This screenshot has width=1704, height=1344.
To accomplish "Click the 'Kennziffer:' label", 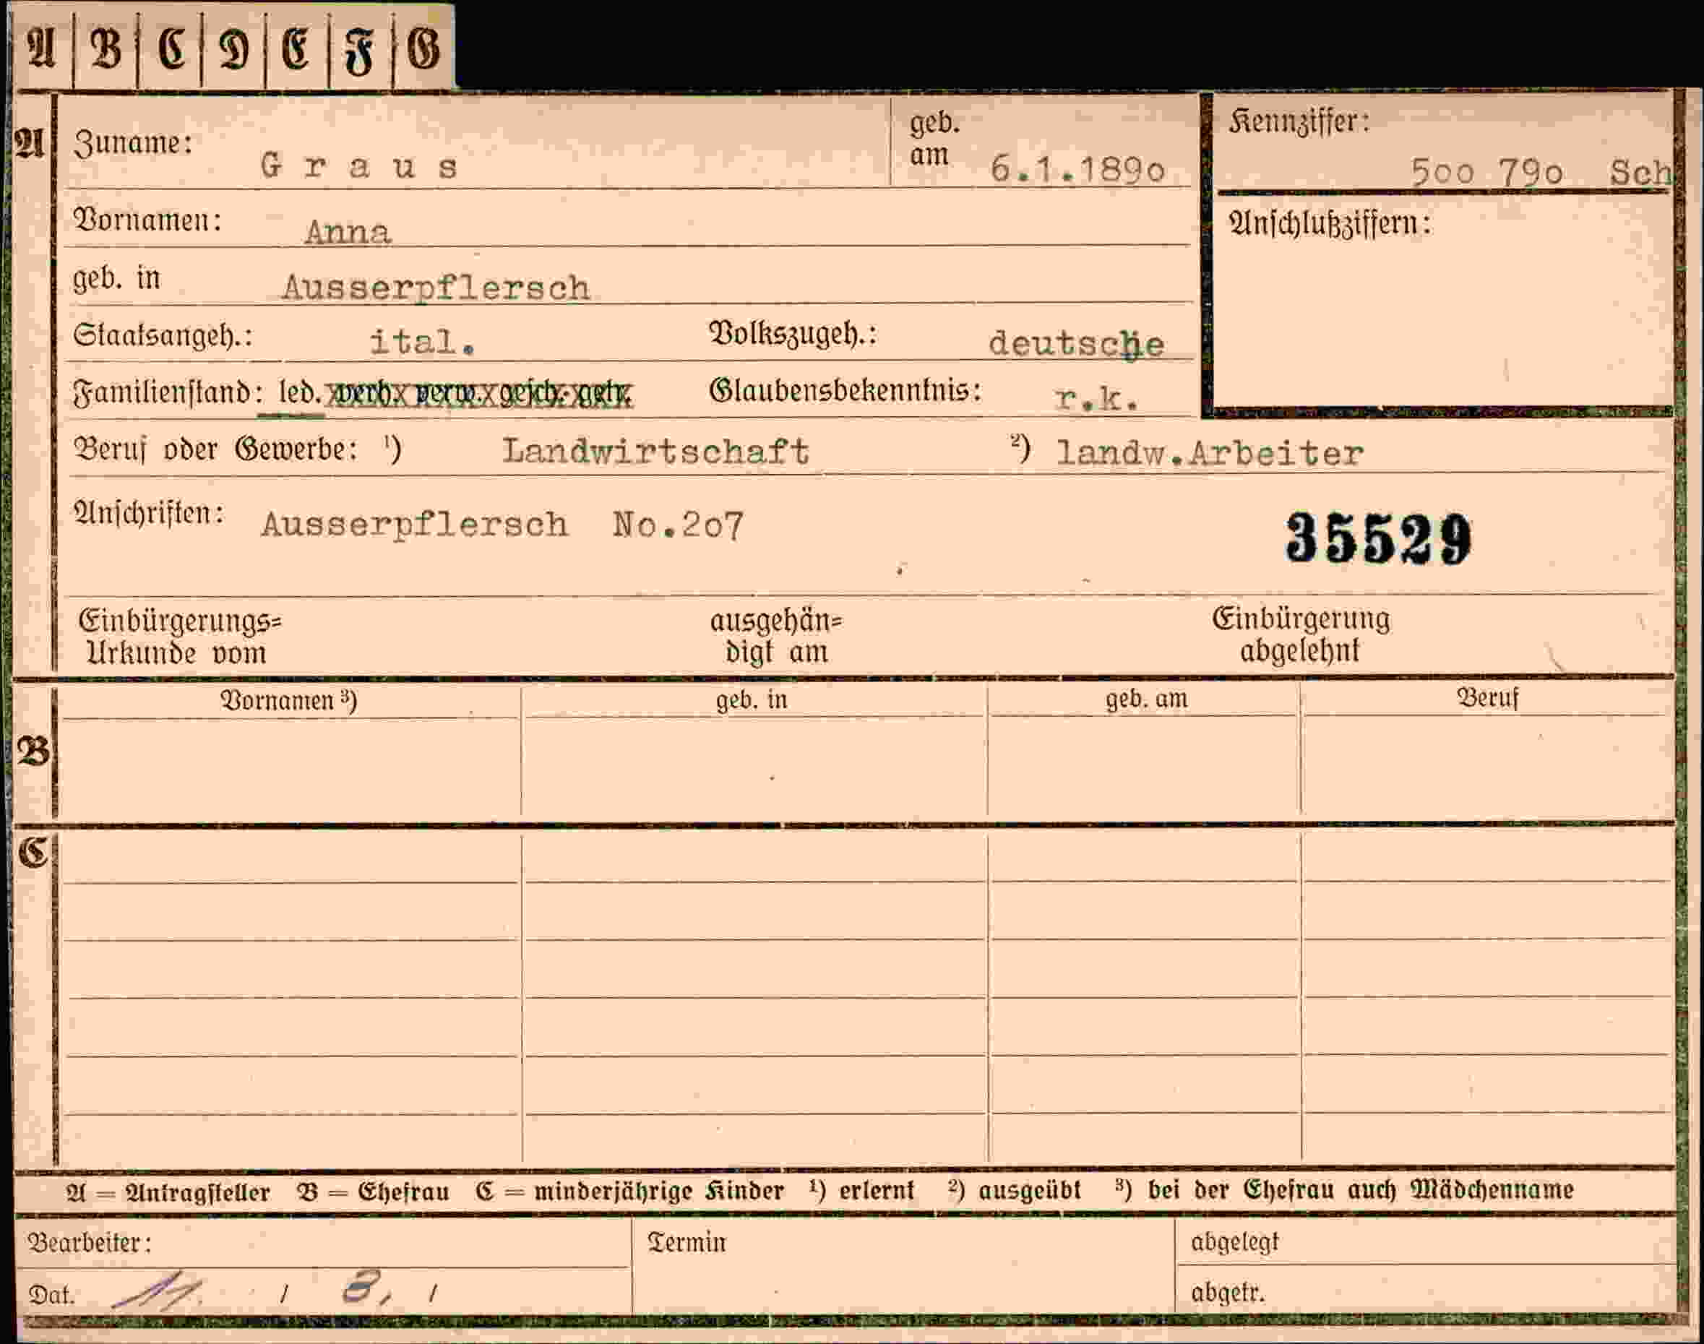I will tap(1299, 121).
